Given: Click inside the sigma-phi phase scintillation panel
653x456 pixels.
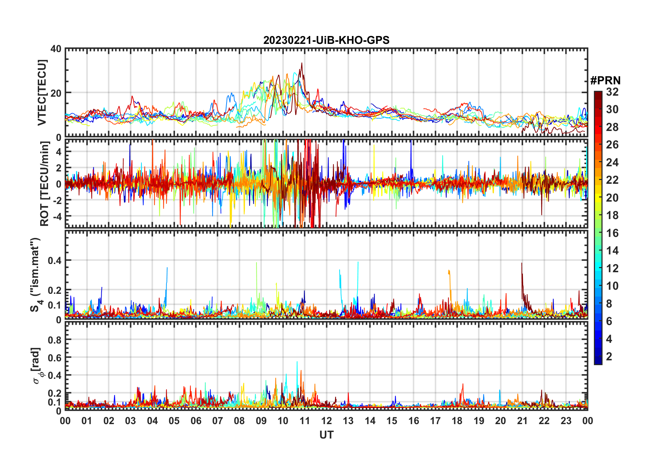Looking at the screenshot, I should [x=326, y=365].
